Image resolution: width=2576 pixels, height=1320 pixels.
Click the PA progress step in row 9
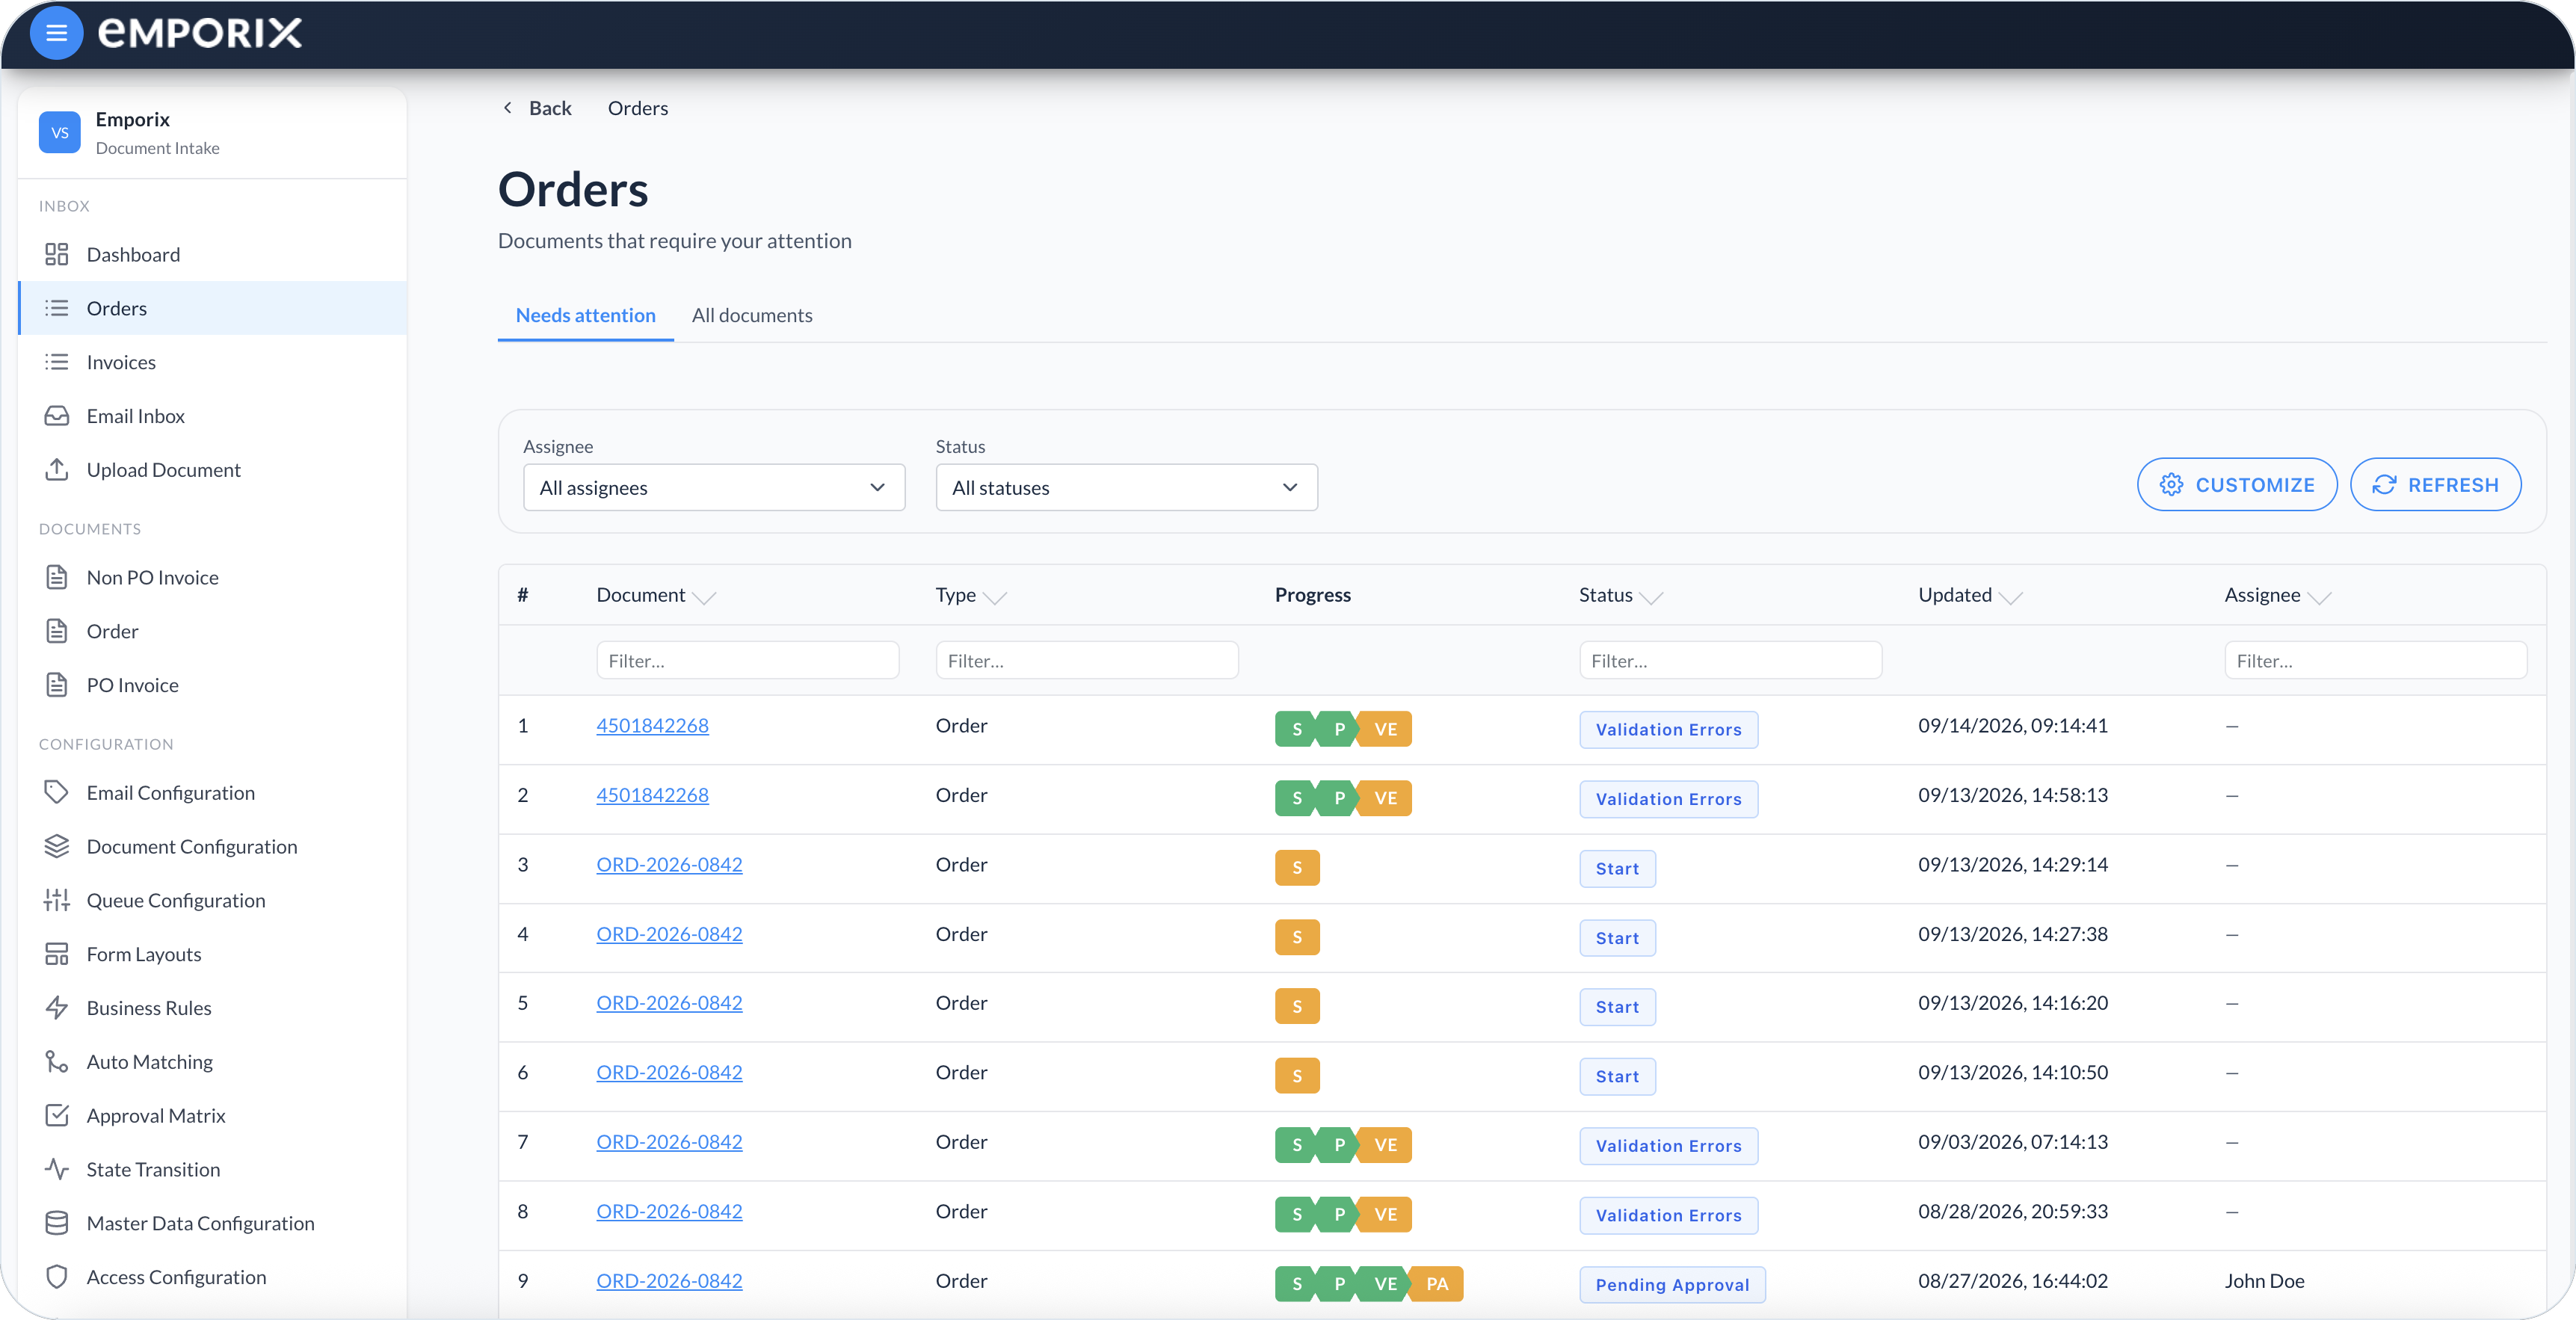1437,1284
